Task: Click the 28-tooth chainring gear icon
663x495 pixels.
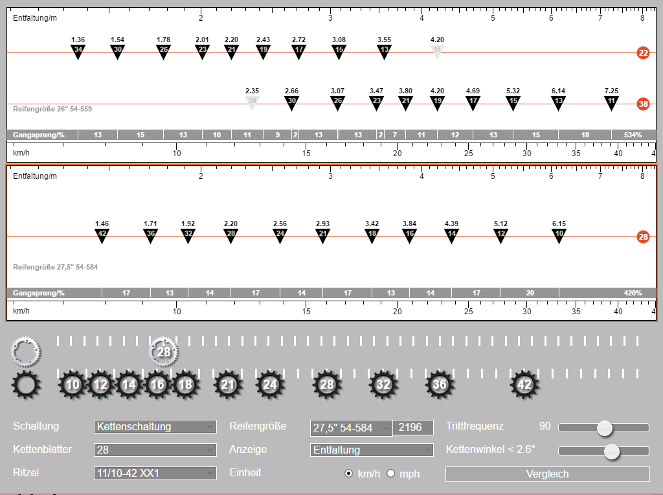Action: (164, 352)
